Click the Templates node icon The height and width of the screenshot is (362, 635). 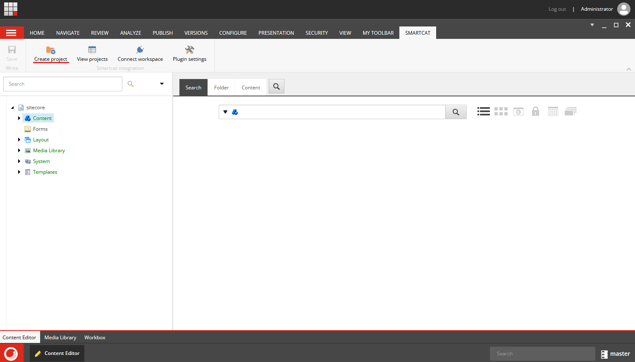tap(28, 172)
